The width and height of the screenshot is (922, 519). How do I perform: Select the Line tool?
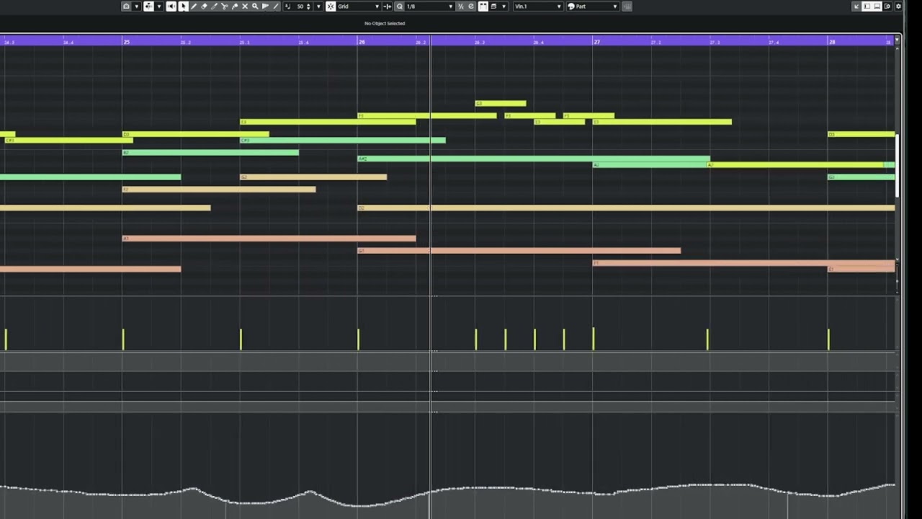pyautogui.click(x=276, y=6)
